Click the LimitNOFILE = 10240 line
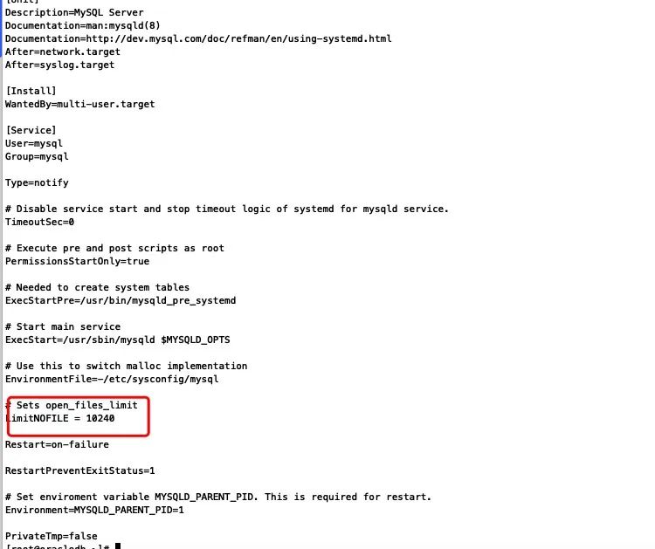 tap(59, 418)
